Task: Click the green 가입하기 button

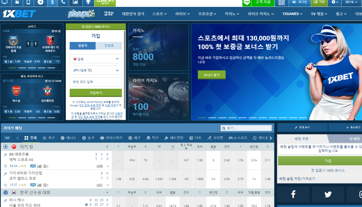Action: click(x=96, y=93)
